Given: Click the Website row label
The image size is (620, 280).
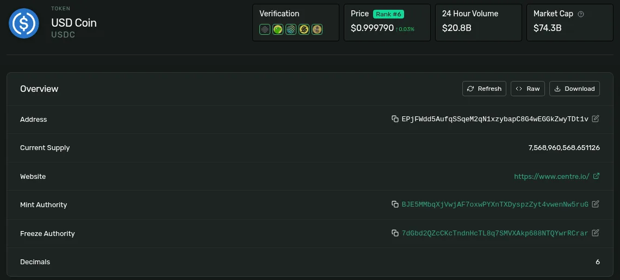Looking at the screenshot, I should pyautogui.click(x=33, y=176).
